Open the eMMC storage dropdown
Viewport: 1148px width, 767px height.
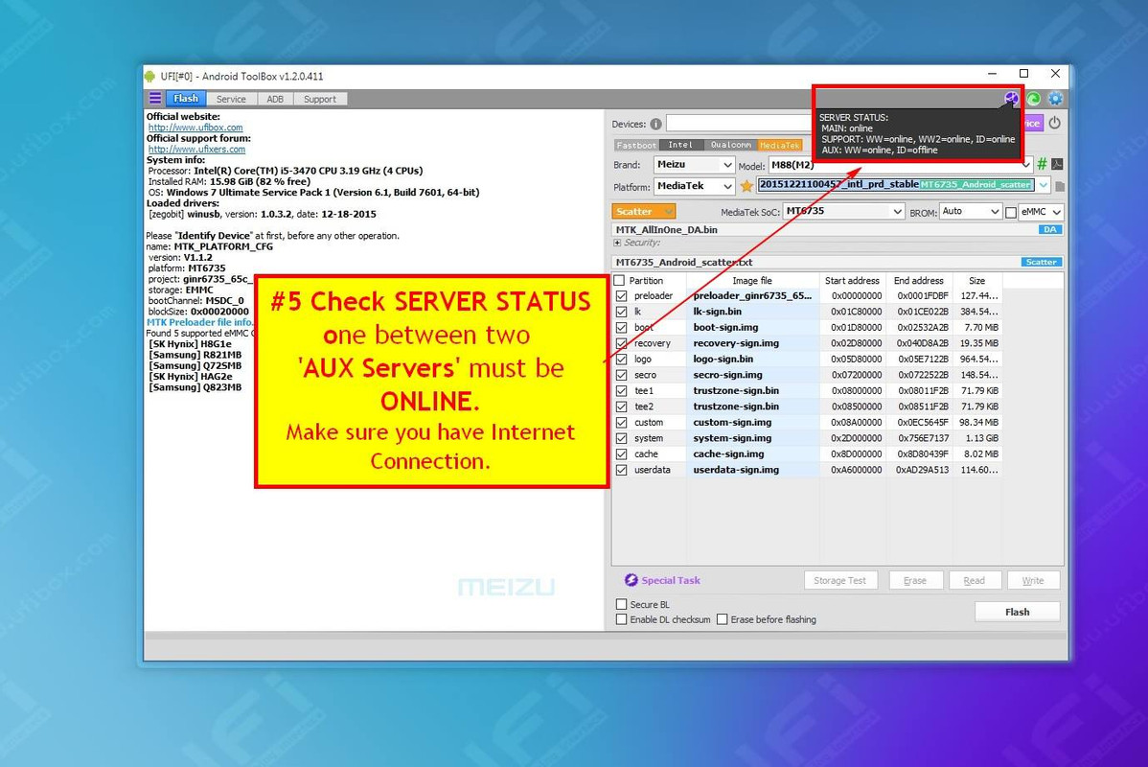(x=1041, y=212)
